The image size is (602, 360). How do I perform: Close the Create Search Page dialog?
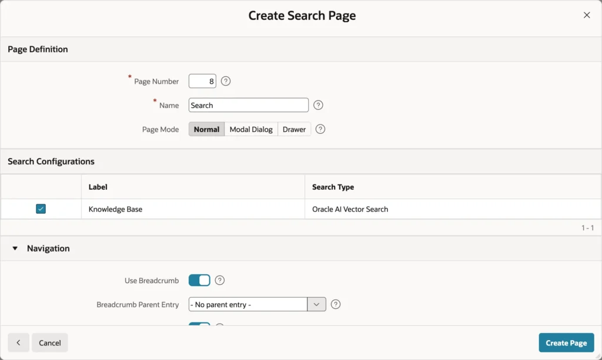pyautogui.click(x=587, y=15)
